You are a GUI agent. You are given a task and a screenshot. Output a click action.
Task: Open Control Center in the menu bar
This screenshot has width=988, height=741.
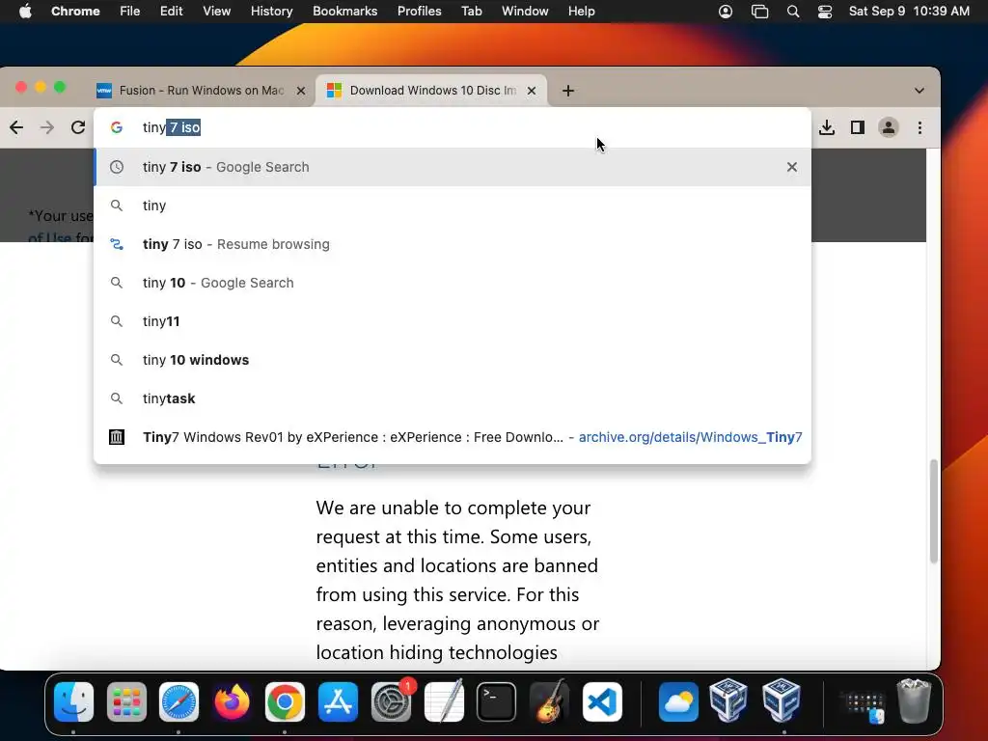pyautogui.click(x=825, y=12)
